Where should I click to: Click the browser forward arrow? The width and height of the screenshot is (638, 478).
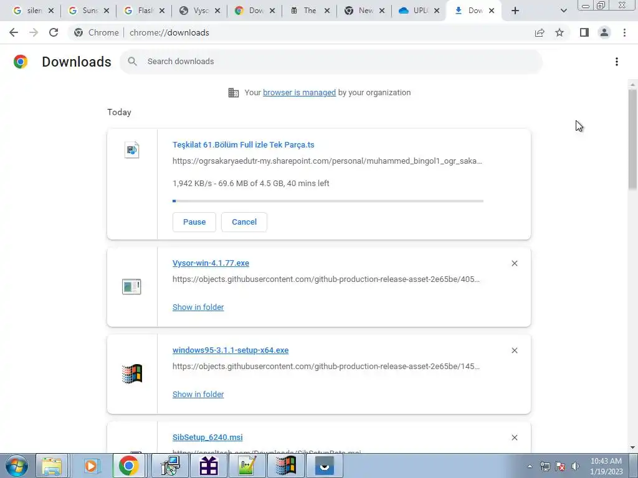click(x=34, y=32)
